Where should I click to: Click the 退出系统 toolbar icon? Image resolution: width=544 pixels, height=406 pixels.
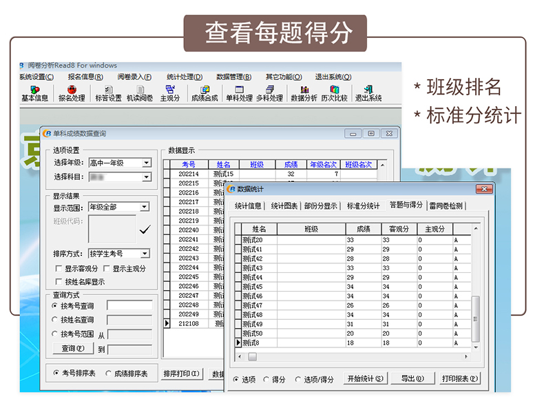click(x=368, y=93)
